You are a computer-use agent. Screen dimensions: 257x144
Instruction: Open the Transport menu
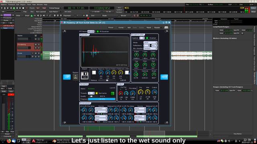click(12, 4)
